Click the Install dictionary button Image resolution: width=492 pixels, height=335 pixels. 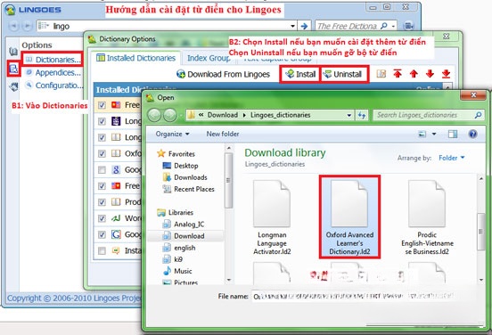click(300, 74)
